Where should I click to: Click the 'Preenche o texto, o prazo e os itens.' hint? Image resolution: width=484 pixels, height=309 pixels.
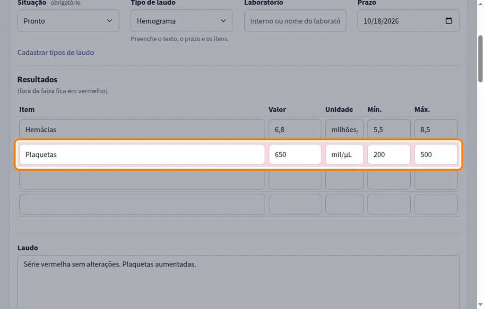[x=180, y=39]
